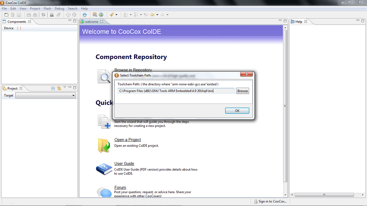Click the Search flashlight toolbar icon
Screen dimensions: 367x206
111,15
